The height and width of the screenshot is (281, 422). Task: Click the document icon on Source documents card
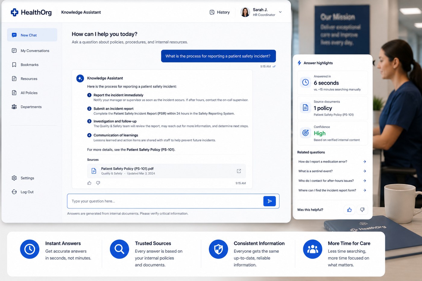[x=305, y=108]
